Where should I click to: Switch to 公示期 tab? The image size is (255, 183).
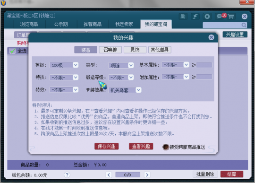61,24
